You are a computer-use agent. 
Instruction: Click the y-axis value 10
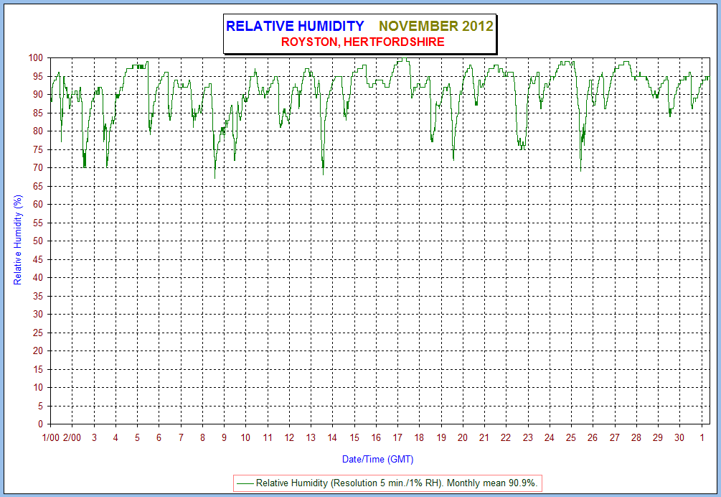click(x=38, y=388)
